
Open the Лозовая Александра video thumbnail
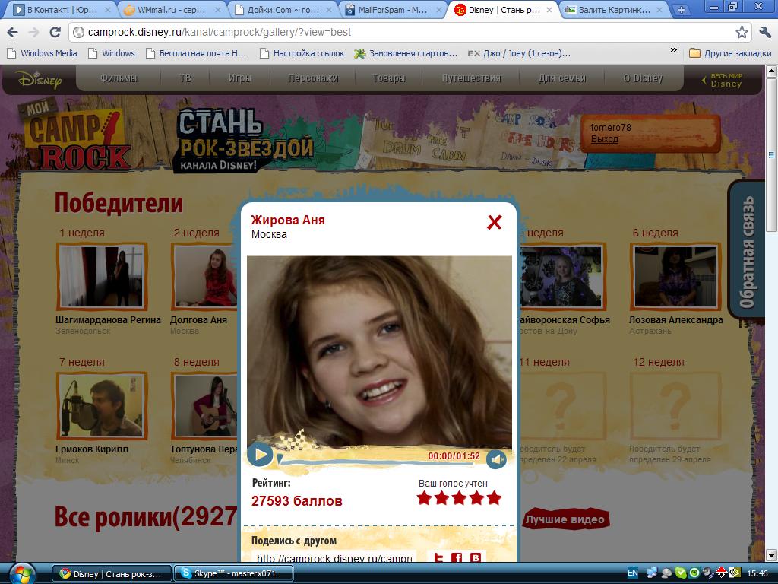pos(675,276)
